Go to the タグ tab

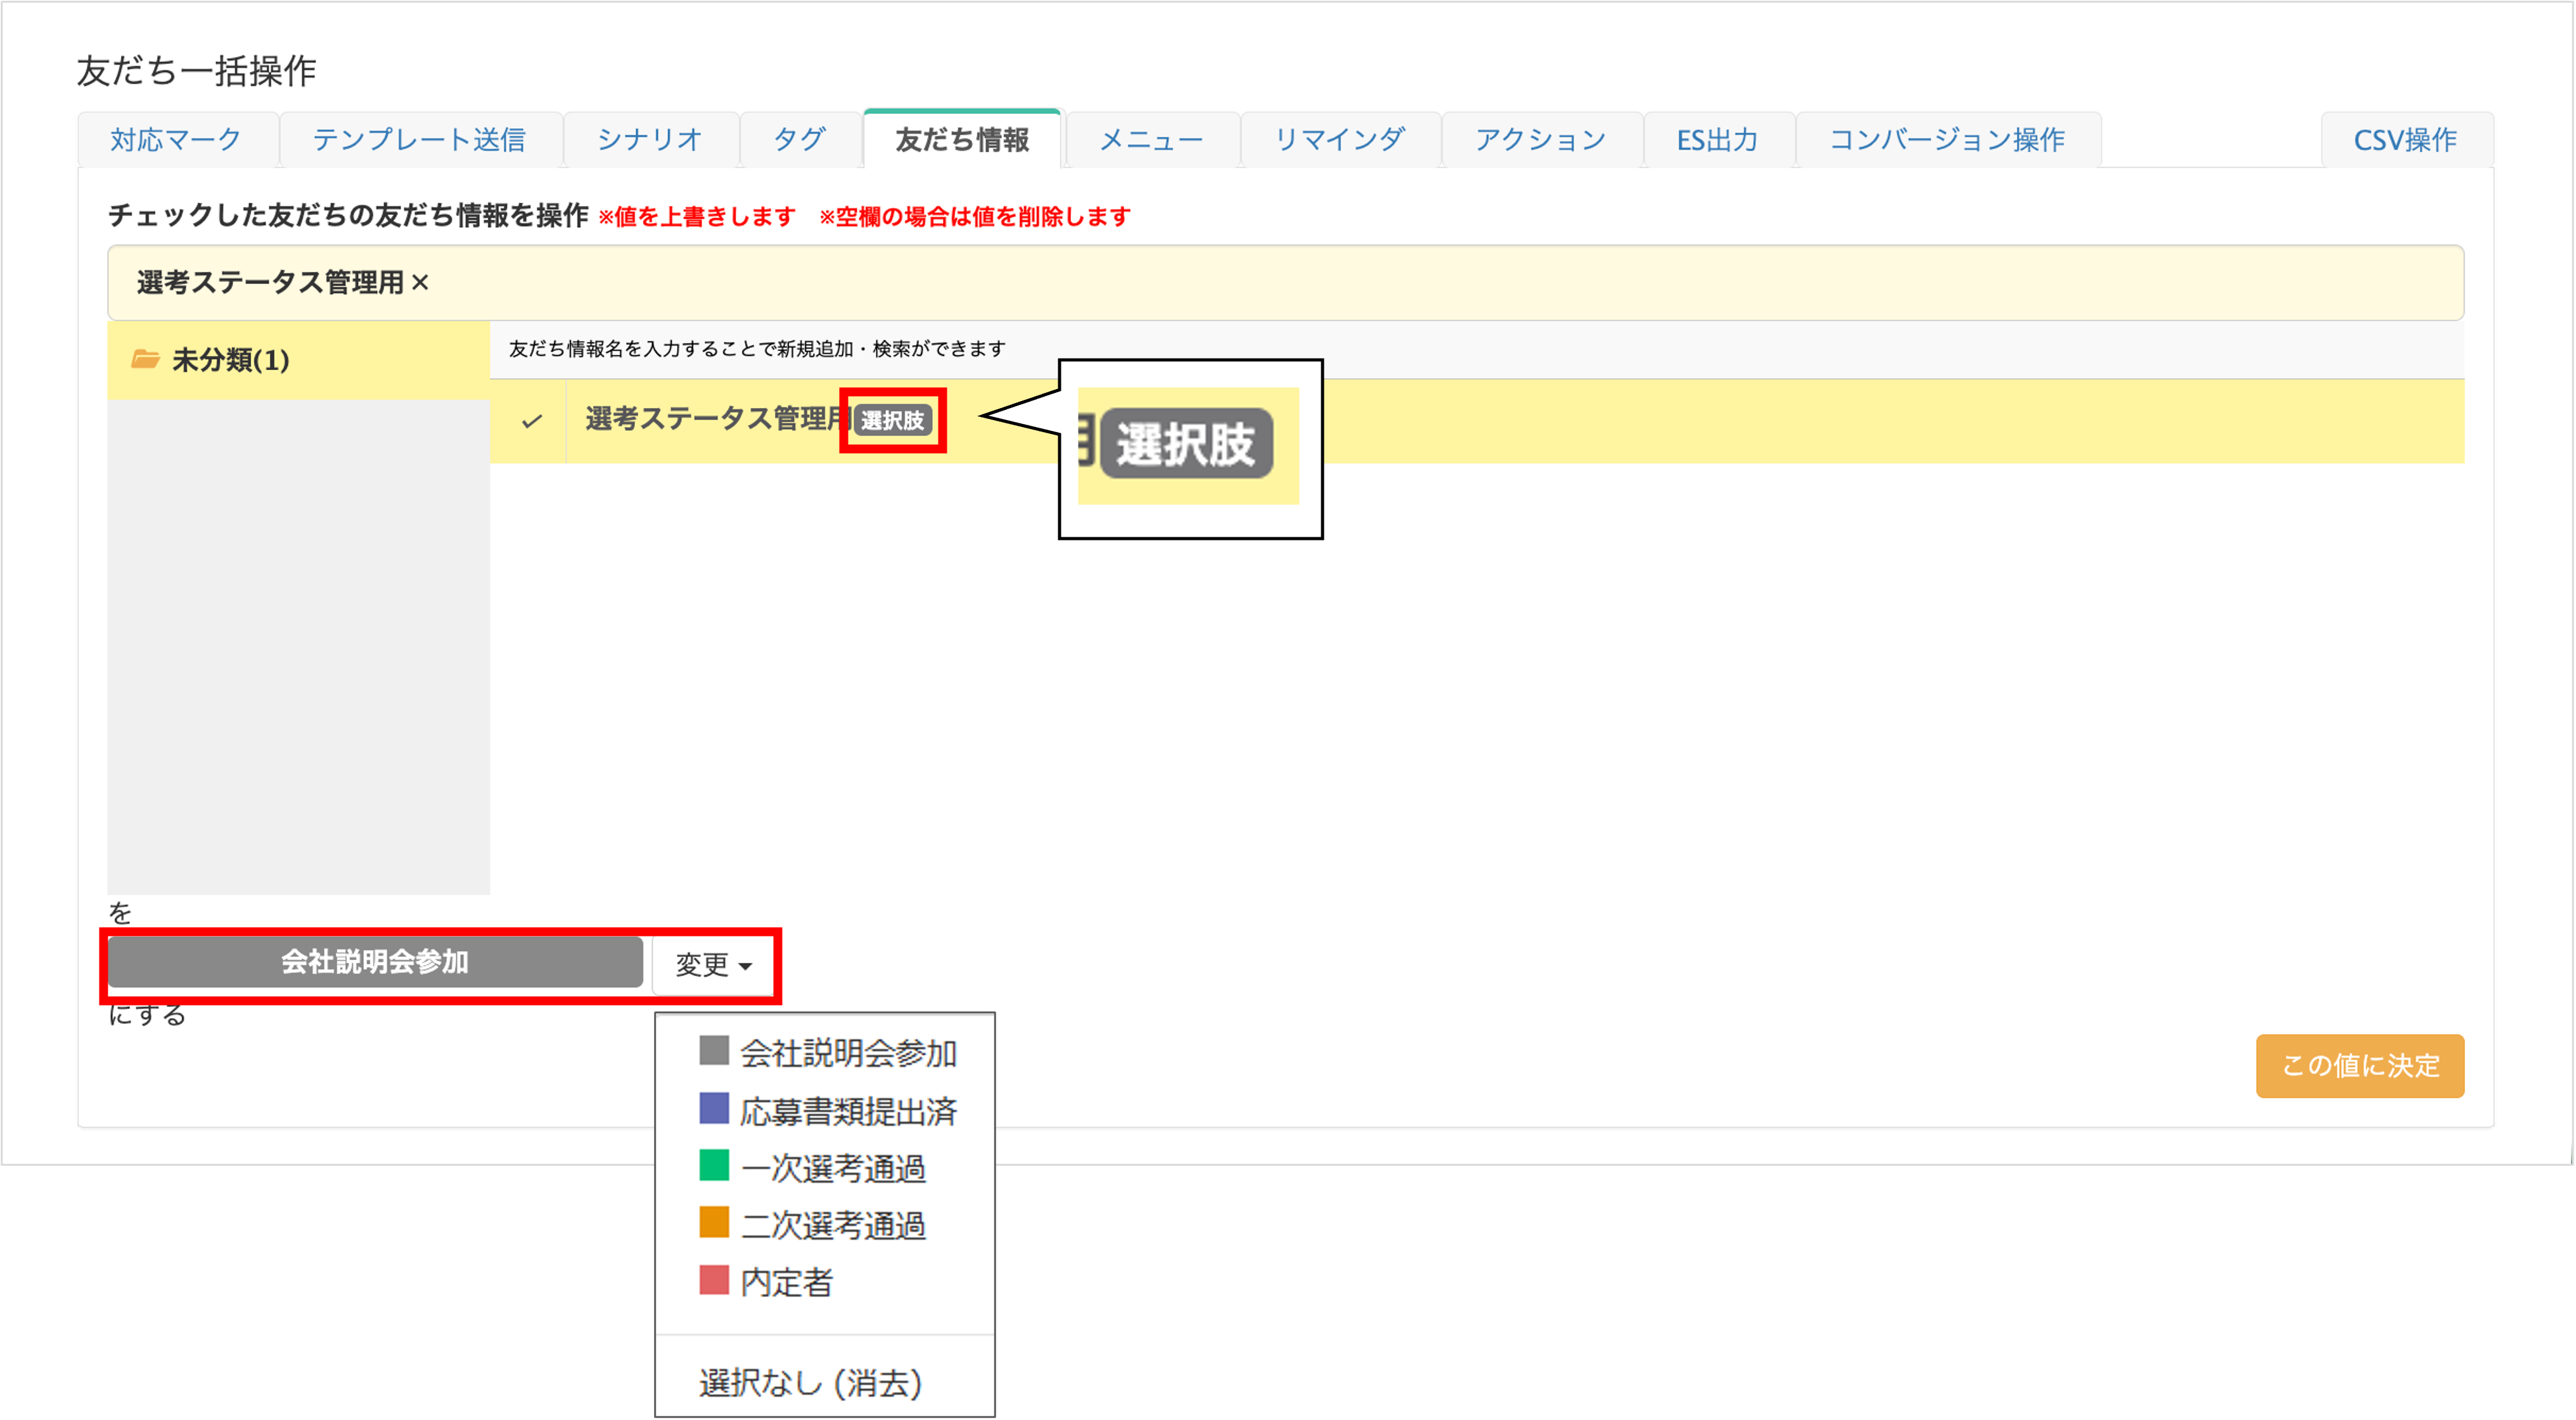[x=799, y=140]
